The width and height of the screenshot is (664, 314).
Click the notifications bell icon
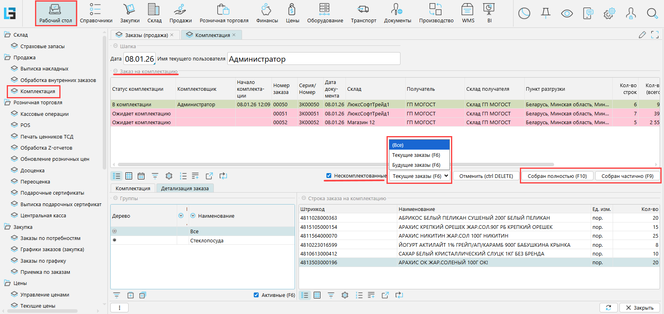tap(546, 14)
